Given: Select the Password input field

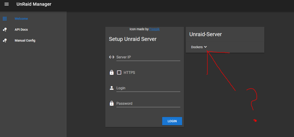Looking at the screenshot, I should [148, 103].
